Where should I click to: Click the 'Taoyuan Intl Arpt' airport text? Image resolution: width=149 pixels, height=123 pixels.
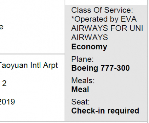(29, 66)
